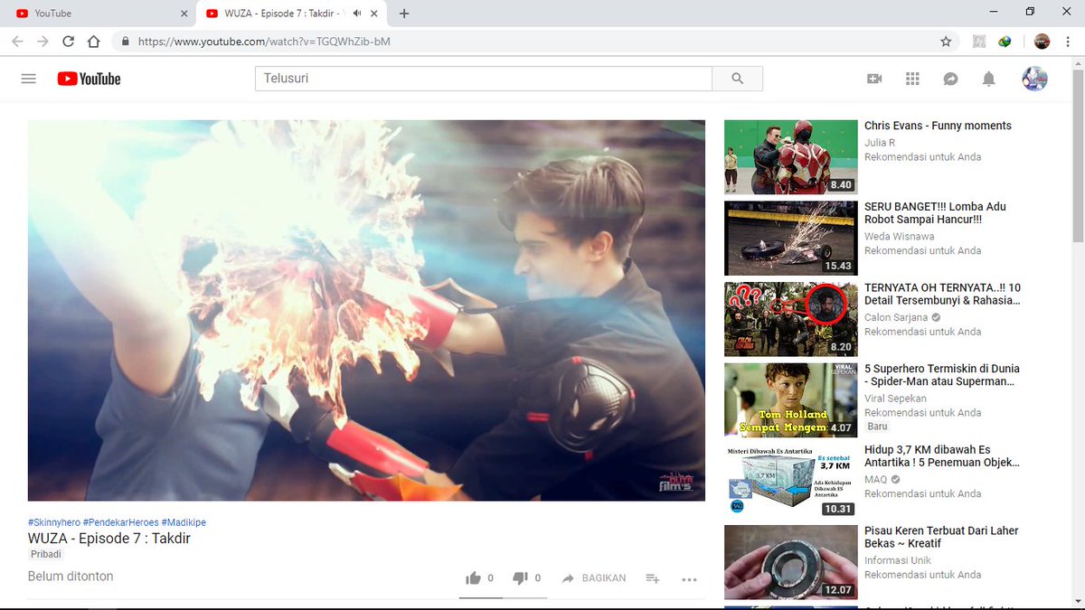Click the address bar URL

click(x=264, y=42)
